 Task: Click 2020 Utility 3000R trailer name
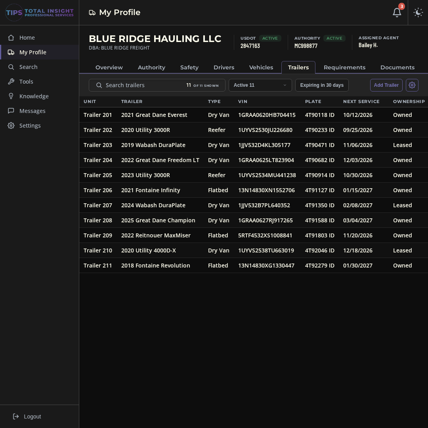click(x=145, y=130)
